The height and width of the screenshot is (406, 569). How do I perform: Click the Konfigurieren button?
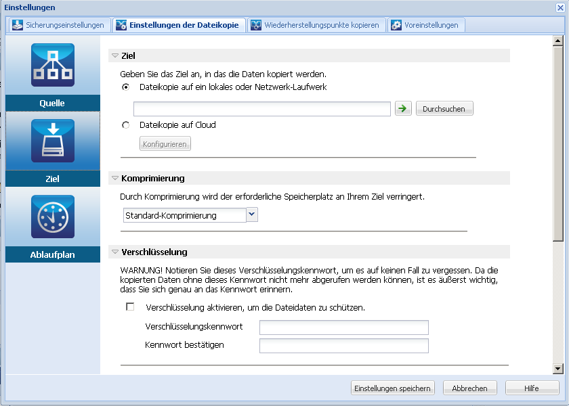165,143
